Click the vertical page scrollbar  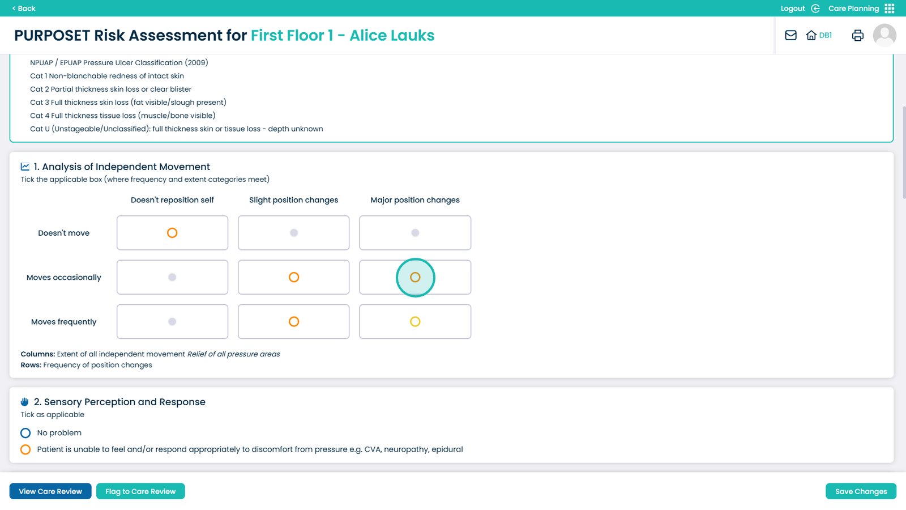tap(904, 153)
